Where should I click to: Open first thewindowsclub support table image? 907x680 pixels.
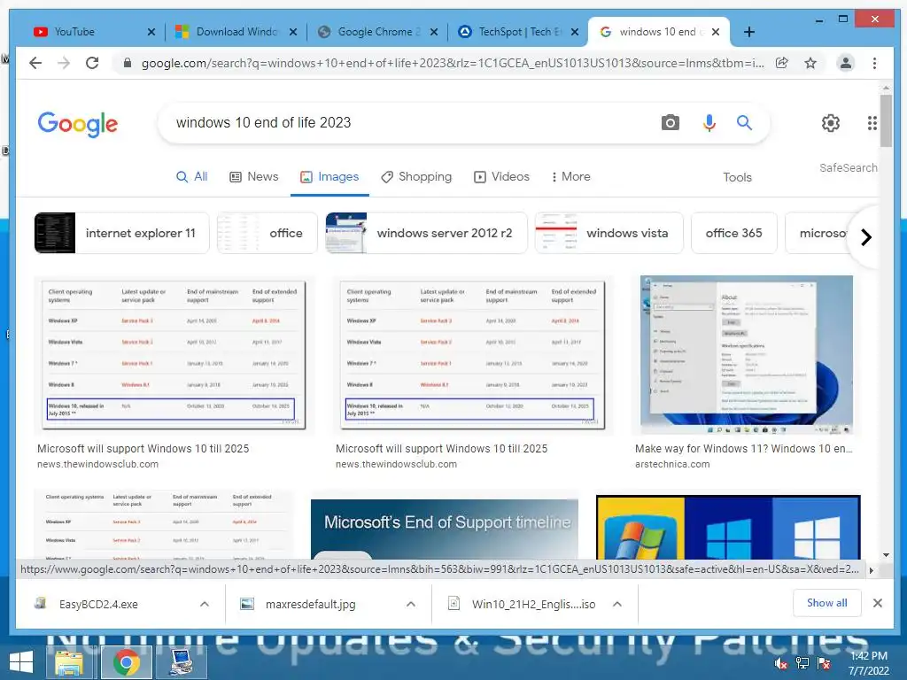coord(174,355)
